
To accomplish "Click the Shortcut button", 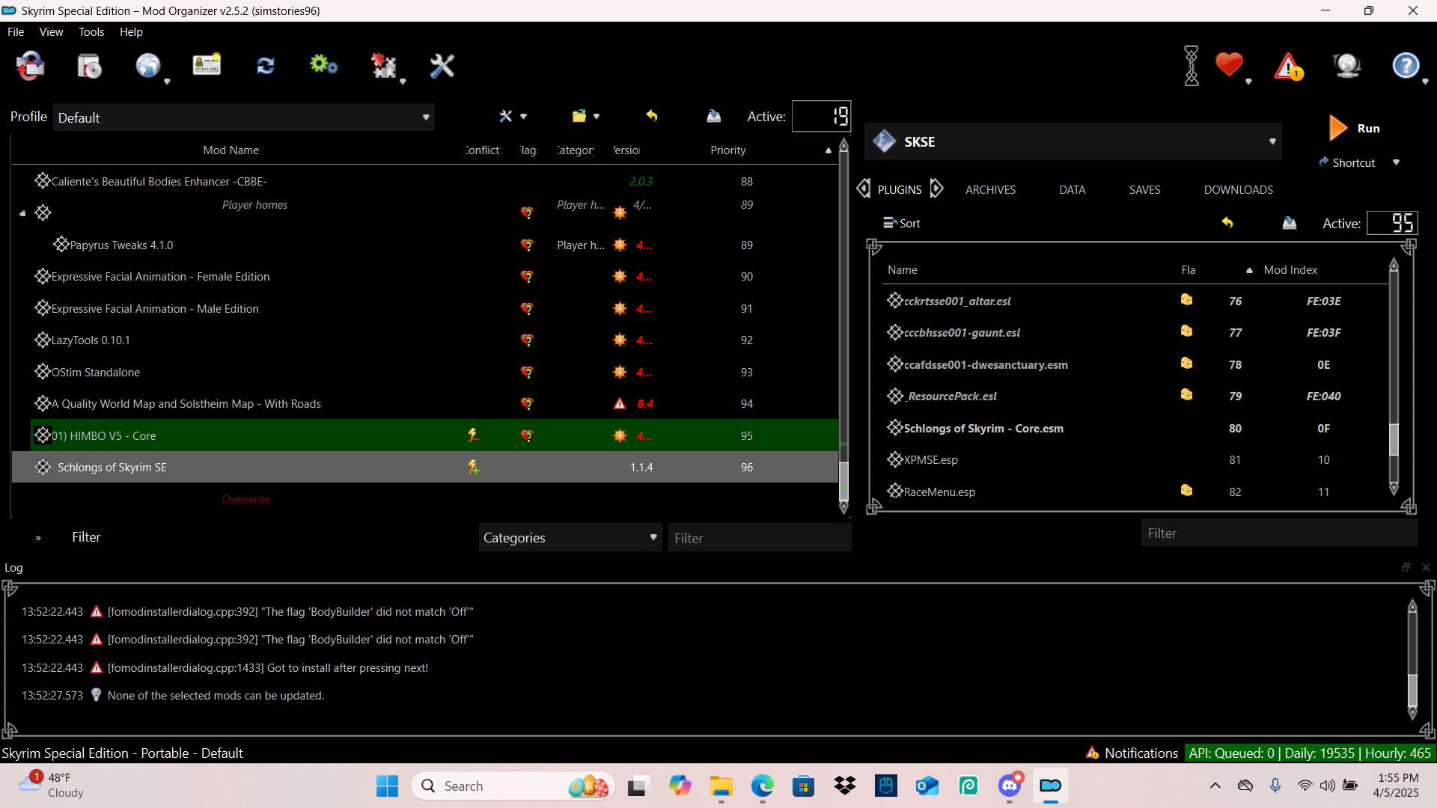I will [1347, 162].
